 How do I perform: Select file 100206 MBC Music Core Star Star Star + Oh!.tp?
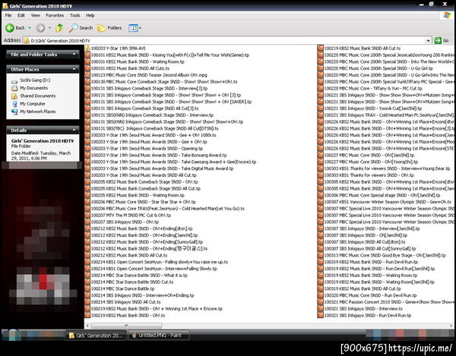tap(140, 202)
